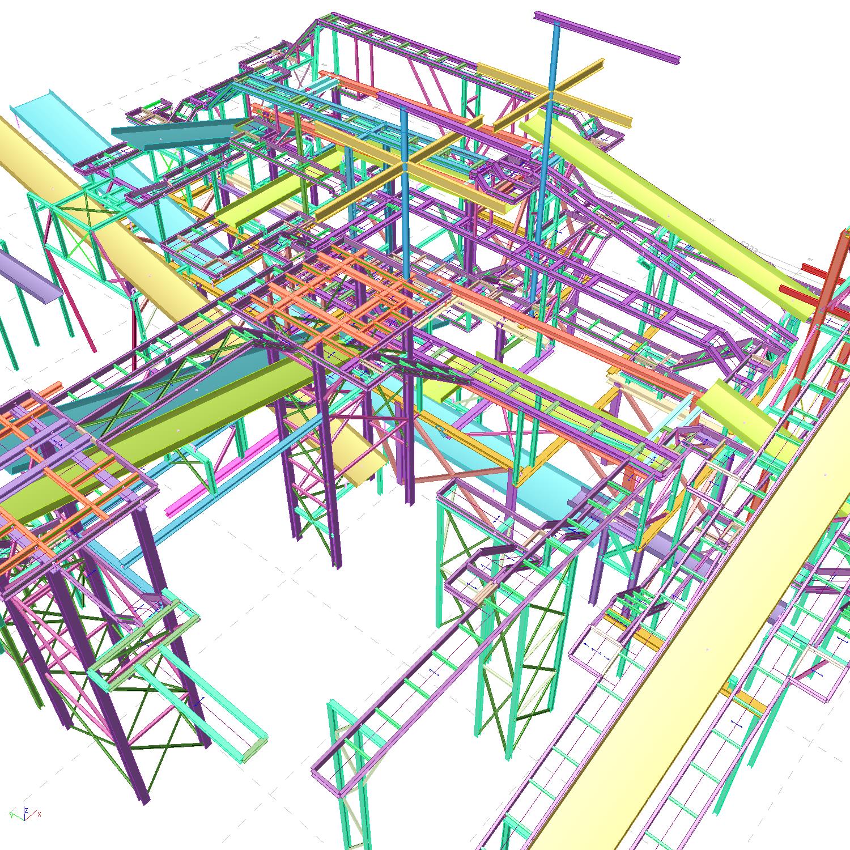The height and width of the screenshot is (850, 850).
Task: Select the lavender beam at the left edge
Action: (x=28, y=275)
